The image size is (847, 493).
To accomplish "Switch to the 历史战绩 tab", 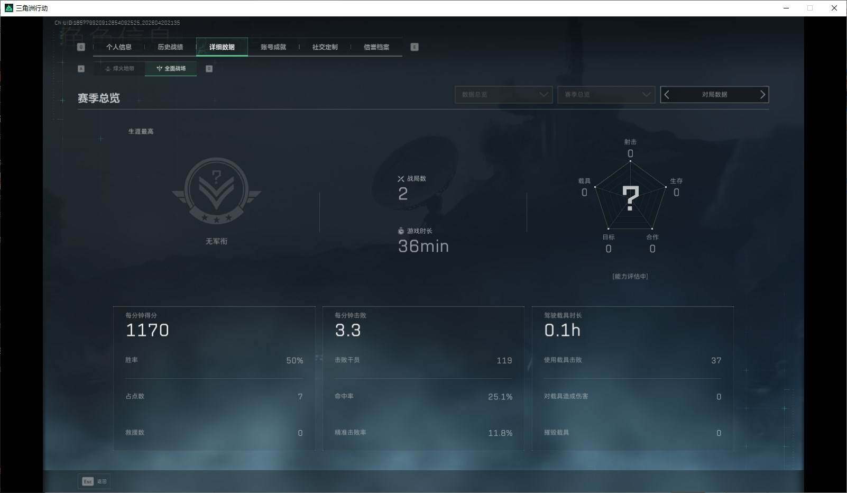I will [x=170, y=47].
